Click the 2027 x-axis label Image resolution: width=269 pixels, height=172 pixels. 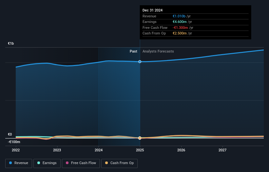click(222, 150)
